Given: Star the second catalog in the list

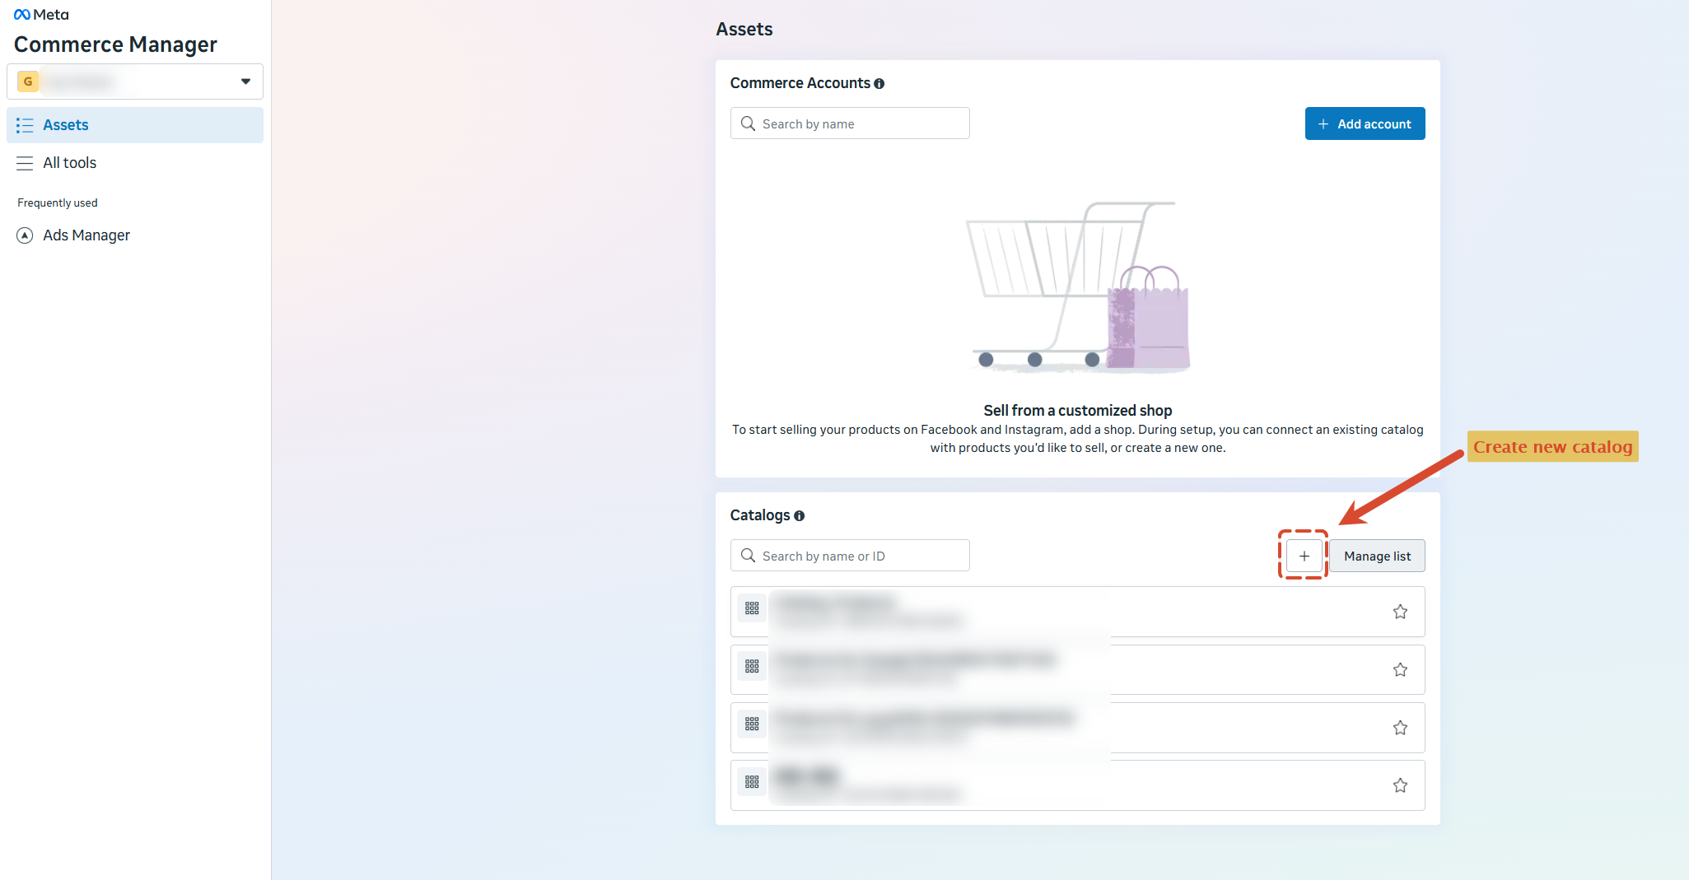Looking at the screenshot, I should pos(1400,670).
